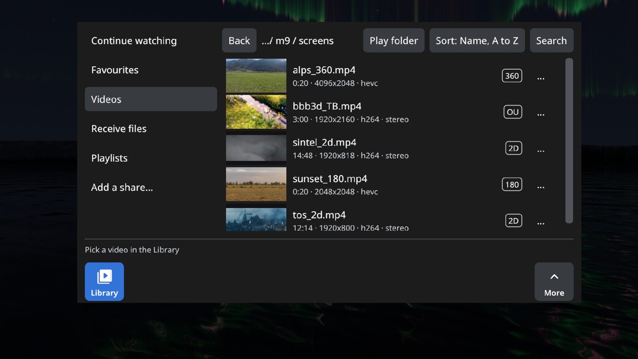The image size is (638, 359).
Task: Select the sunset_180.mp4 thumbnail
Action: pyautogui.click(x=256, y=184)
